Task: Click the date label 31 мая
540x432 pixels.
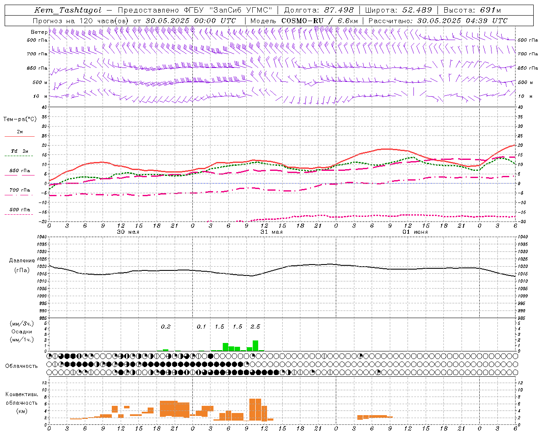Action: pyautogui.click(x=271, y=232)
